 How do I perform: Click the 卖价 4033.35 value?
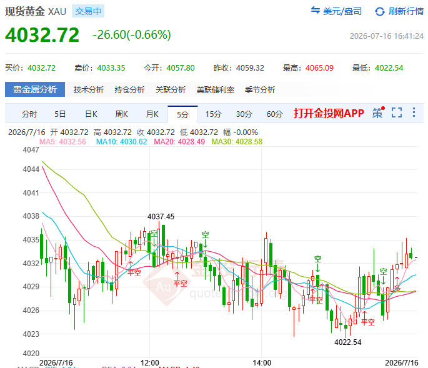(x=111, y=67)
